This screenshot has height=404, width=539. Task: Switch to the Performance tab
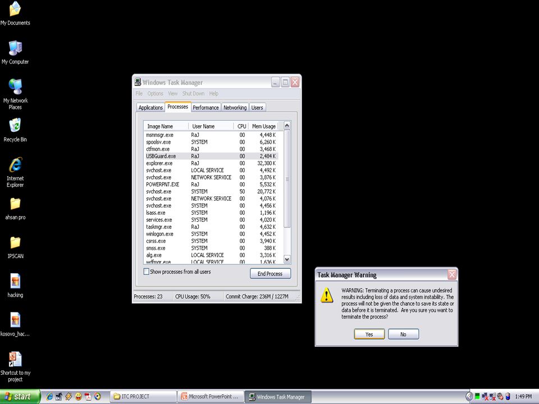click(205, 108)
